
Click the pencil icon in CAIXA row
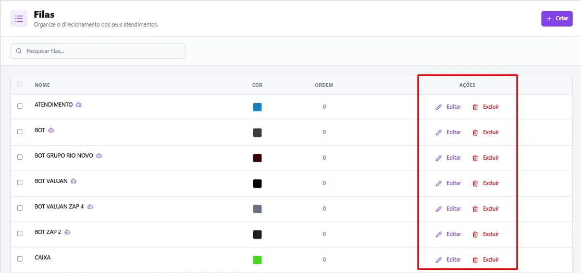pyautogui.click(x=439, y=260)
